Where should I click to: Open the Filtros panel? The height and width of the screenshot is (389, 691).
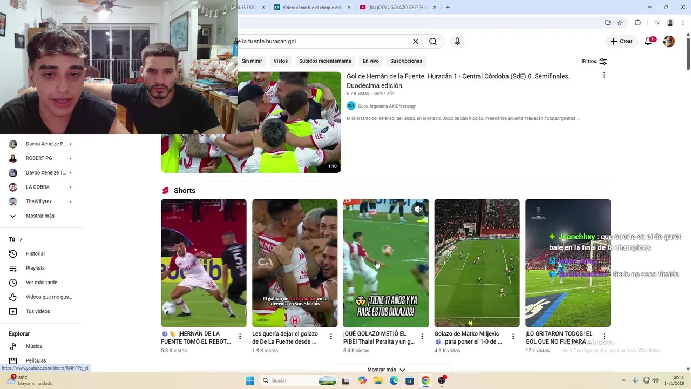594,61
